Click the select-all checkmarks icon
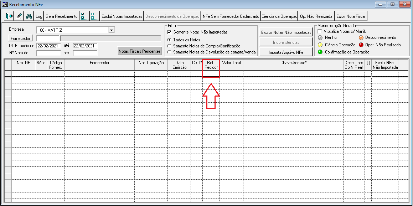Viewport: 413px width, 206px height. point(84,16)
